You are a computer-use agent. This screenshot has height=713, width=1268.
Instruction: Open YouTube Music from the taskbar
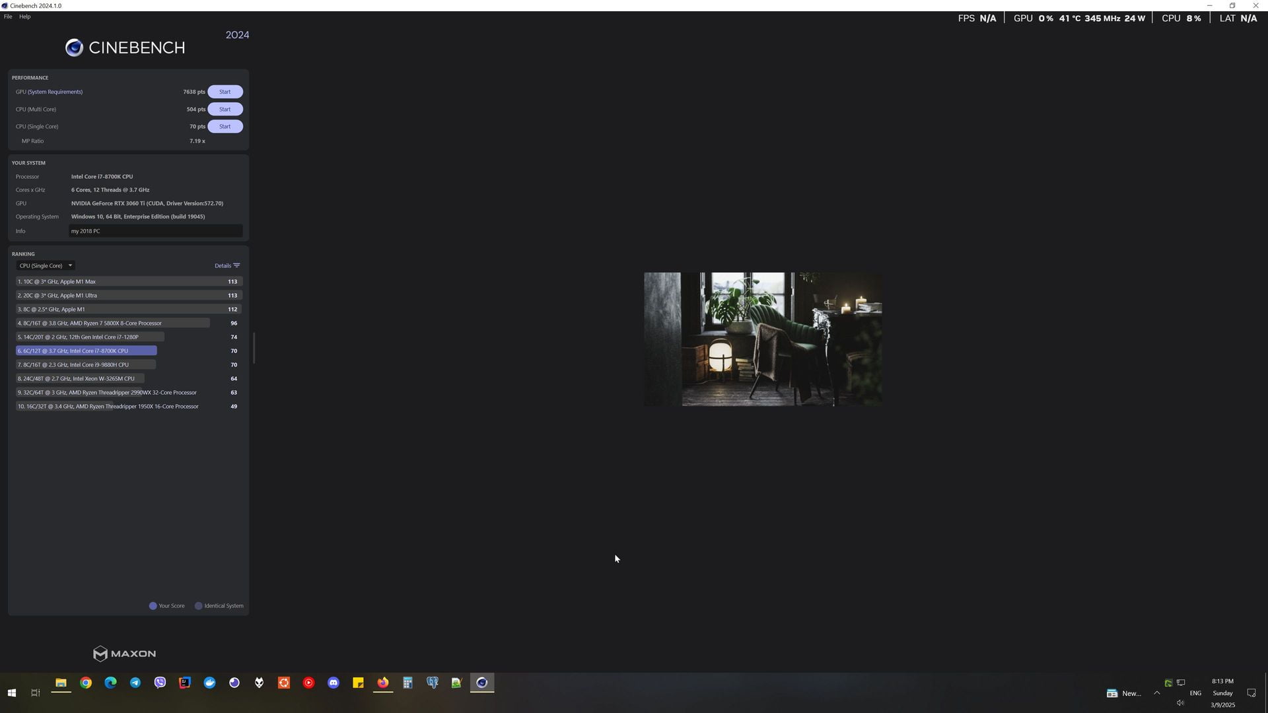coord(308,683)
